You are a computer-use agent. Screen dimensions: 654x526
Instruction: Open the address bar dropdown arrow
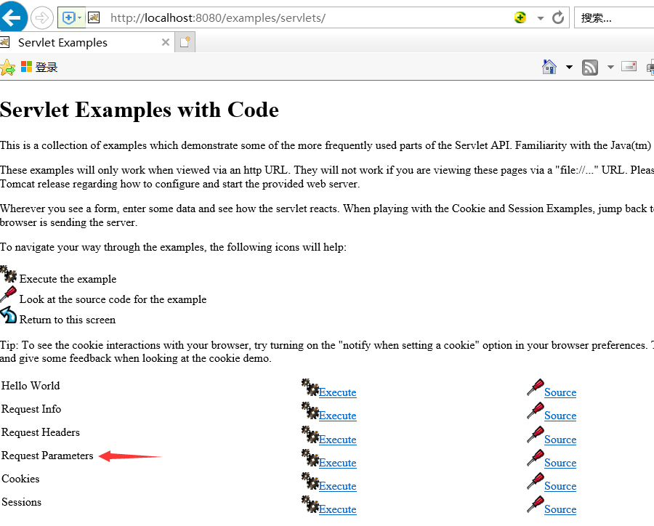point(541,18)
